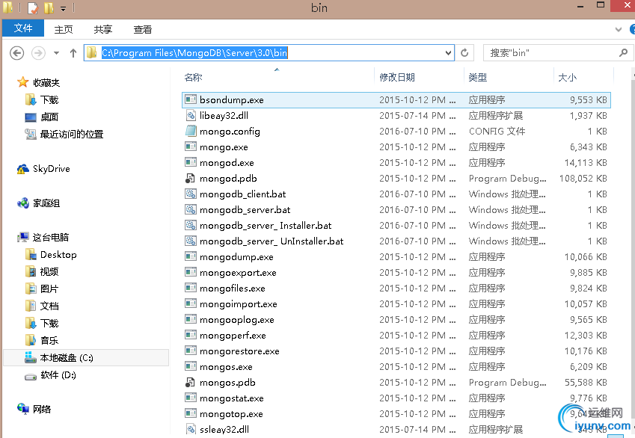Open 下载 under favorites
Image resolution: width=635 pixels, height=438 pixels.
pyautogui.click(x=42, y=99)
